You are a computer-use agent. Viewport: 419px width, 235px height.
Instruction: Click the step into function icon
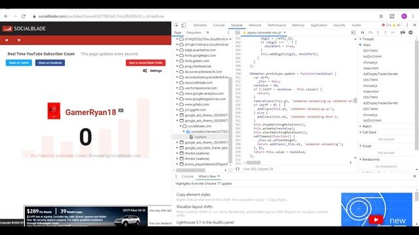pos(378,33)
